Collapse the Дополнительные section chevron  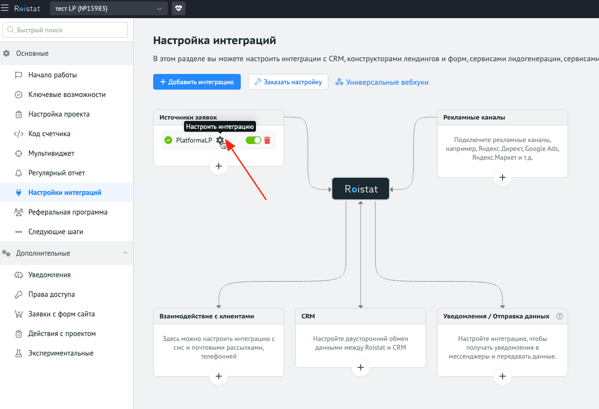pyautogui.click(x=125, y=253)
